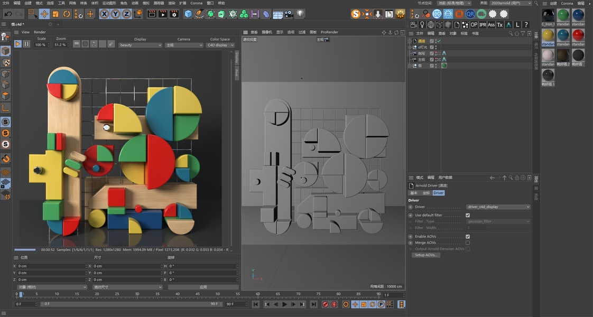Open the render settings clapperboard gear icon
The image size is (593, 317).
[x=174, y=14]
